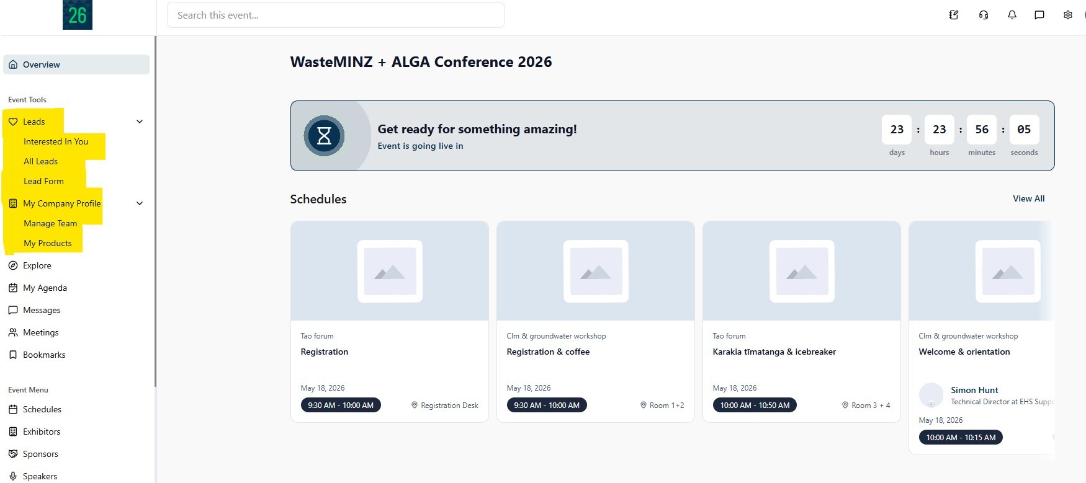This screenshot has width=1086, height=483.
Task: Click the Room 1+2 location text
Action: pyautogui.click(x=666, y=405)
